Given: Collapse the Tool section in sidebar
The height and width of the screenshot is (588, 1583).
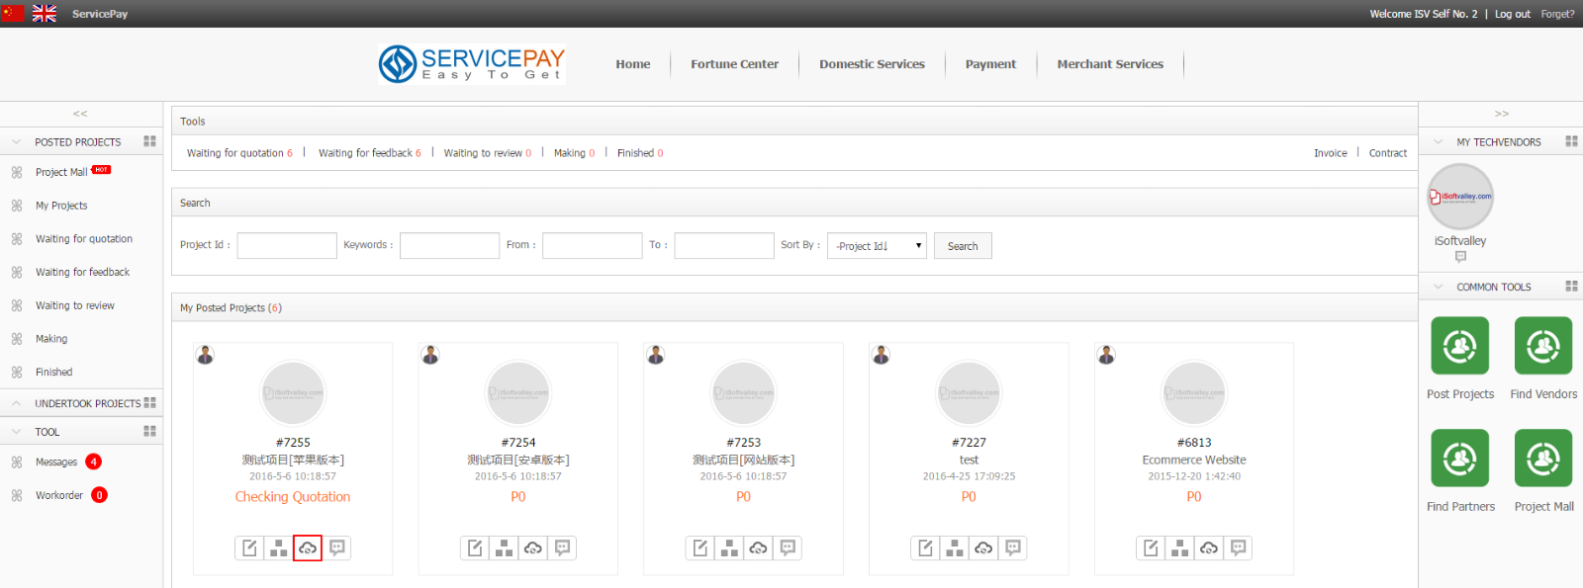Looking at the screenshot, I should [17, 432].
